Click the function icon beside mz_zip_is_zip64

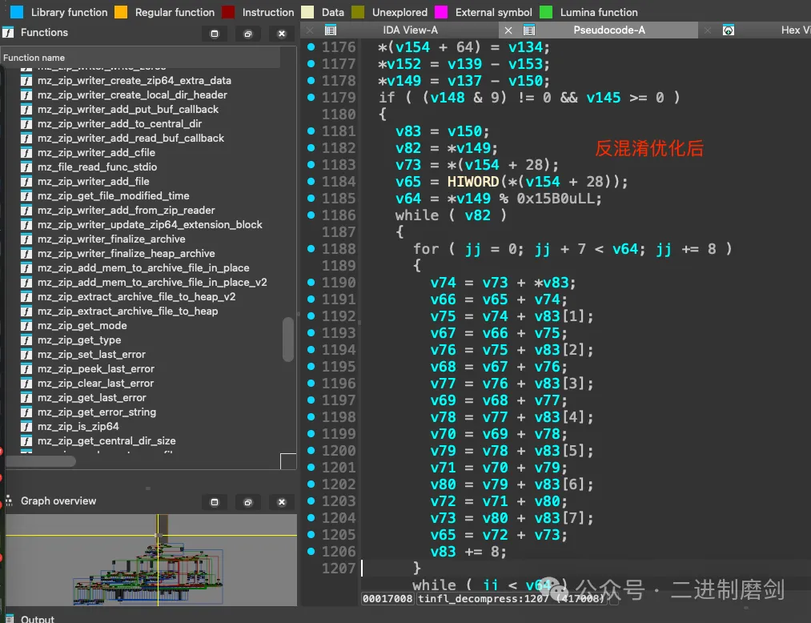(26, 427)
